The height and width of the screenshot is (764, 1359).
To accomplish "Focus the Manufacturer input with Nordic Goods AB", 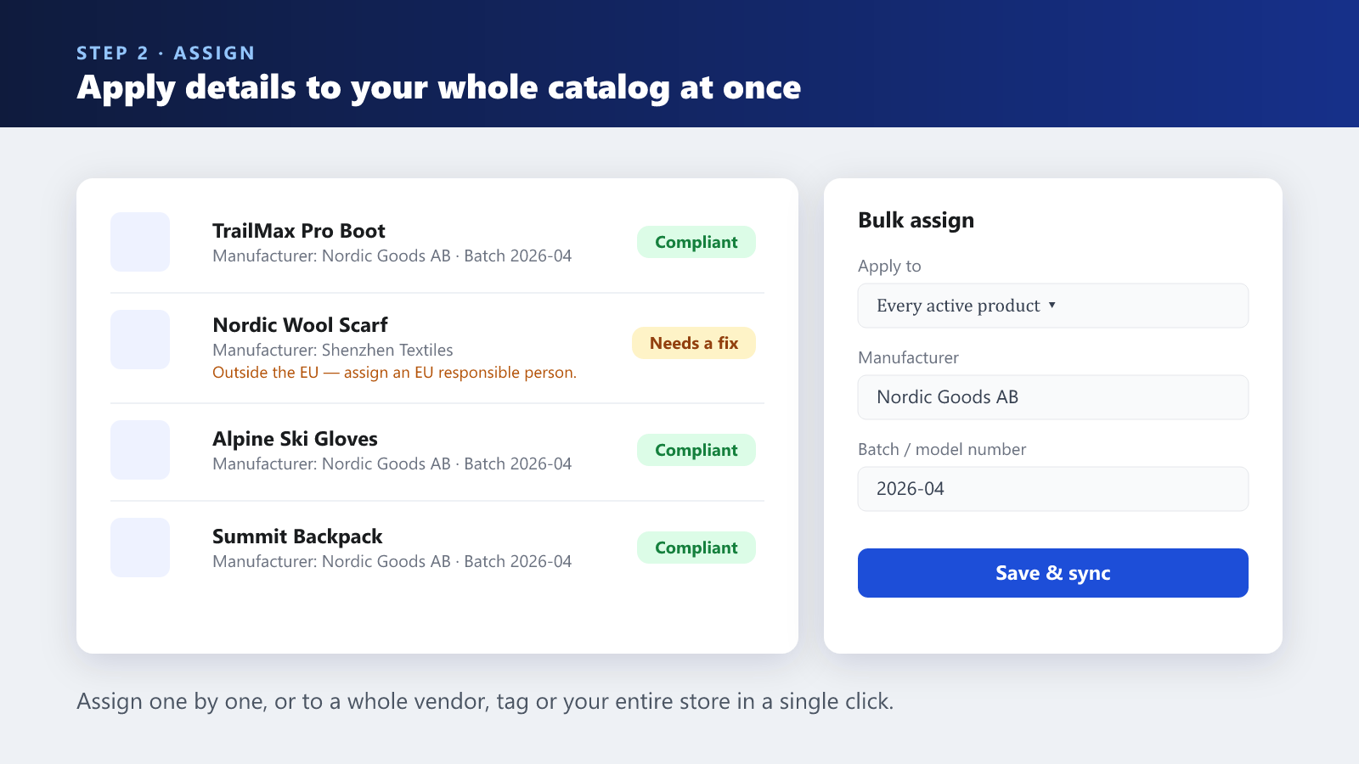I will pyautogui.click(x=1053, y=397).
